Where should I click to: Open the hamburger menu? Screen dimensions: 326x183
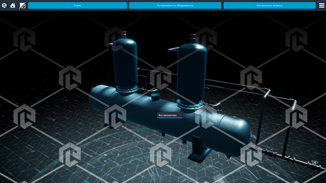(x=321, y=5)
